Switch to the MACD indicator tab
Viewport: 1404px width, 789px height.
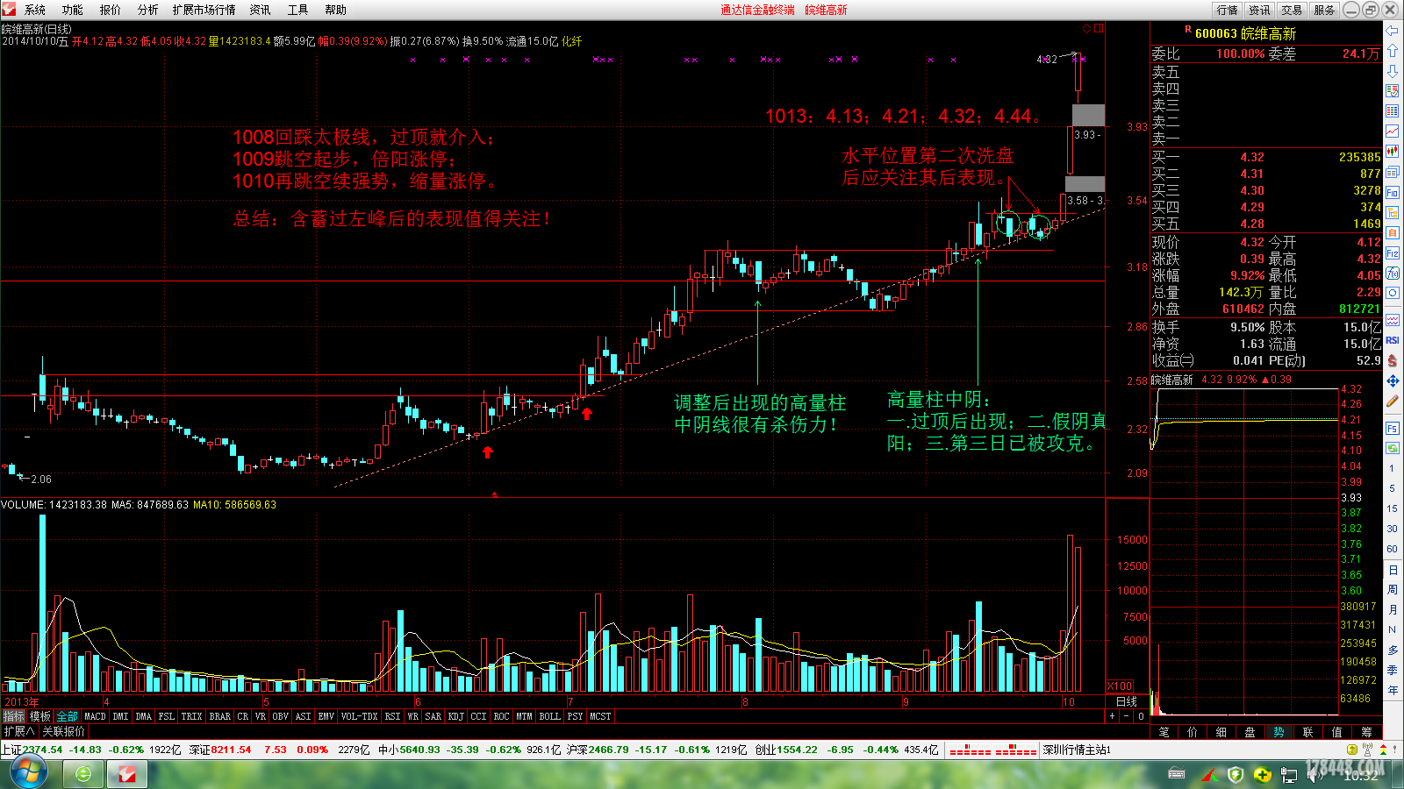pos(95,717)
